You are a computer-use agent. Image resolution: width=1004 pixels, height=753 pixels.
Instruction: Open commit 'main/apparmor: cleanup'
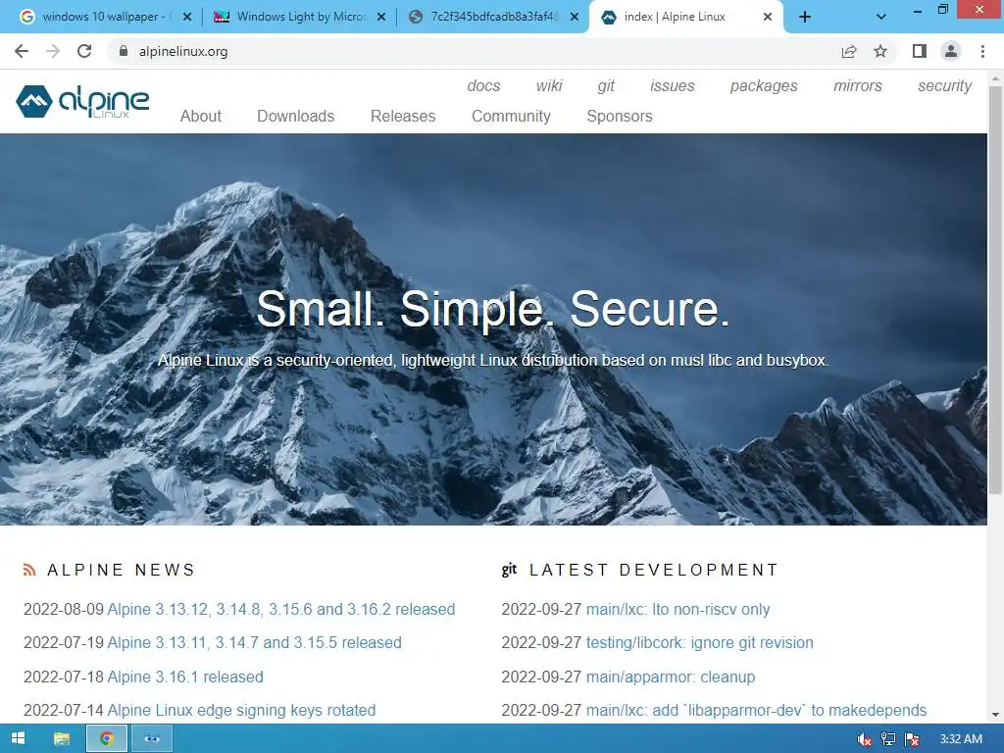[x=671, y=677]
